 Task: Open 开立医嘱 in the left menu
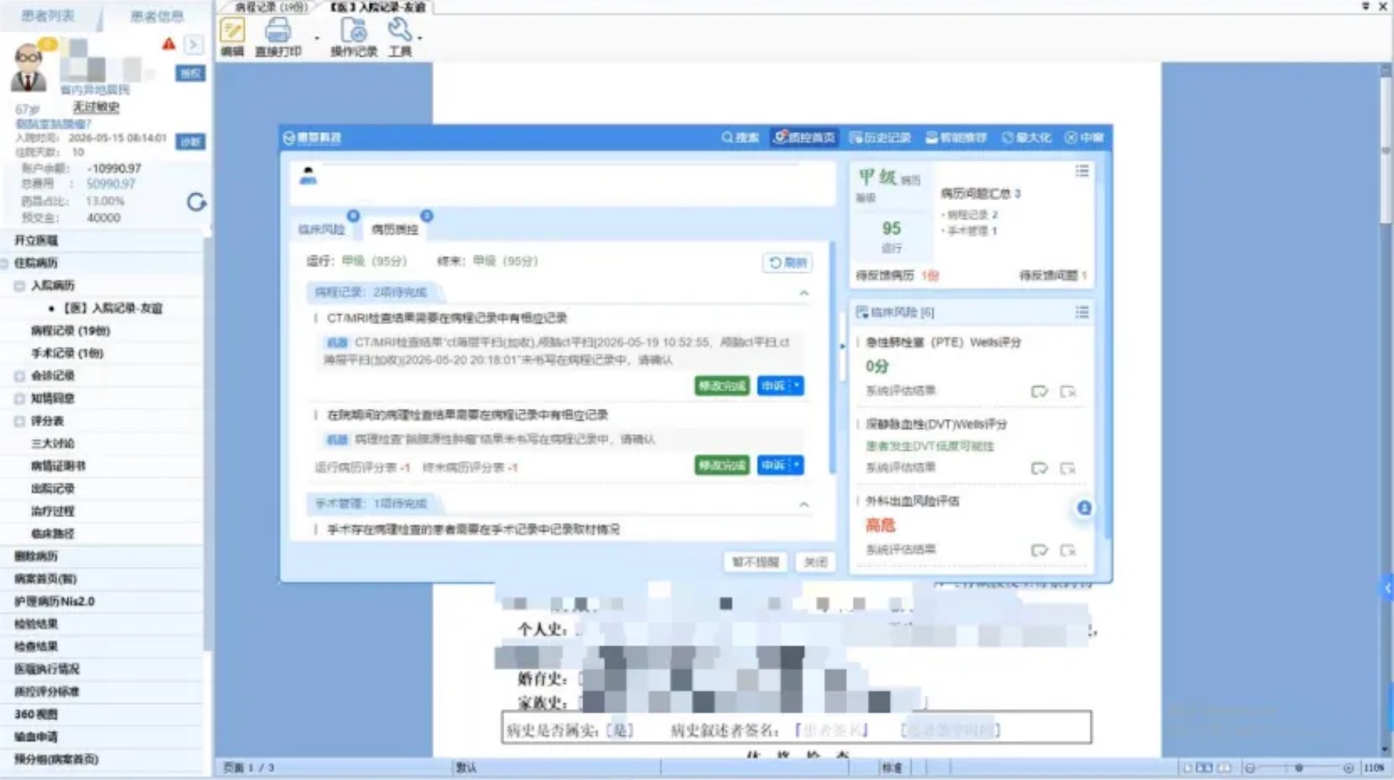point(36,241)
